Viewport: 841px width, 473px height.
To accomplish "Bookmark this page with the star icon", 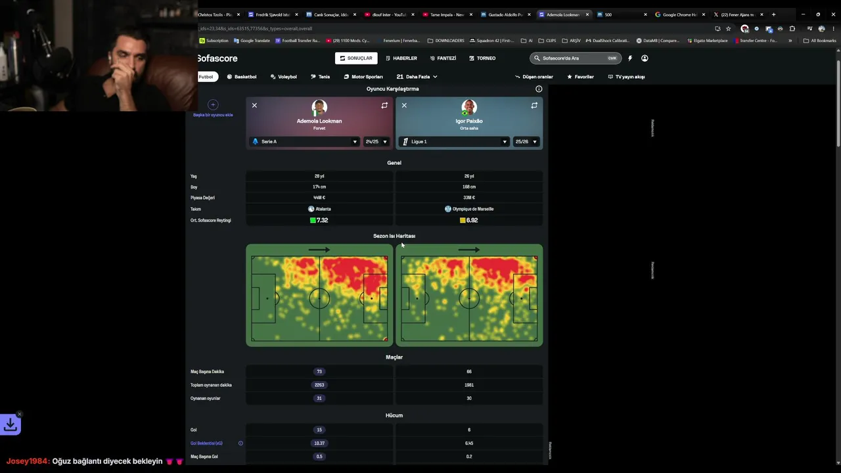I will 728,29.
